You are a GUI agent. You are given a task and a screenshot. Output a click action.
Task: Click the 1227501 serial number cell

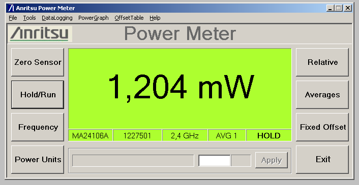(x=137, y=135)
